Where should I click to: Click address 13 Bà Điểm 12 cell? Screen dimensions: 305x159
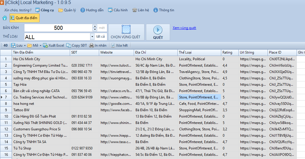(x=156, y=116)
